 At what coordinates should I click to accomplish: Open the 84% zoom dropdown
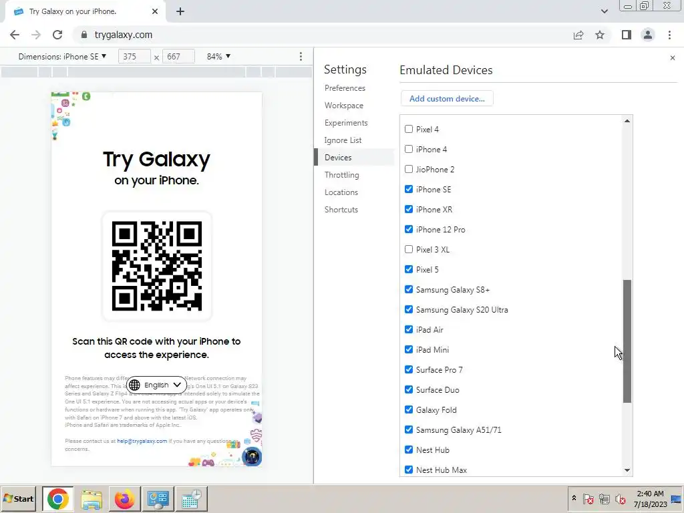pos(218,57)
